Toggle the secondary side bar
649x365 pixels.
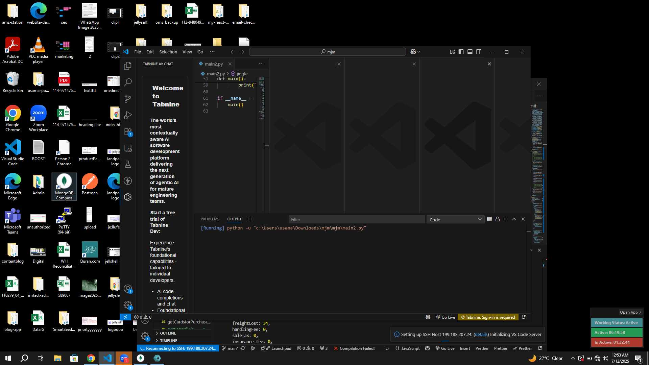[479, 52]
